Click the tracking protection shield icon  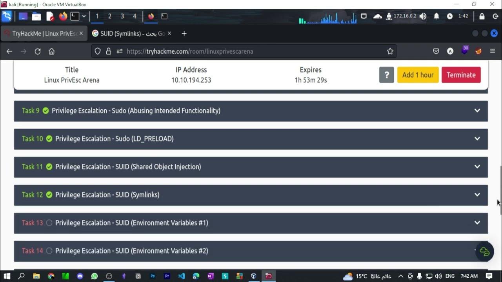(x=98, y=51)
